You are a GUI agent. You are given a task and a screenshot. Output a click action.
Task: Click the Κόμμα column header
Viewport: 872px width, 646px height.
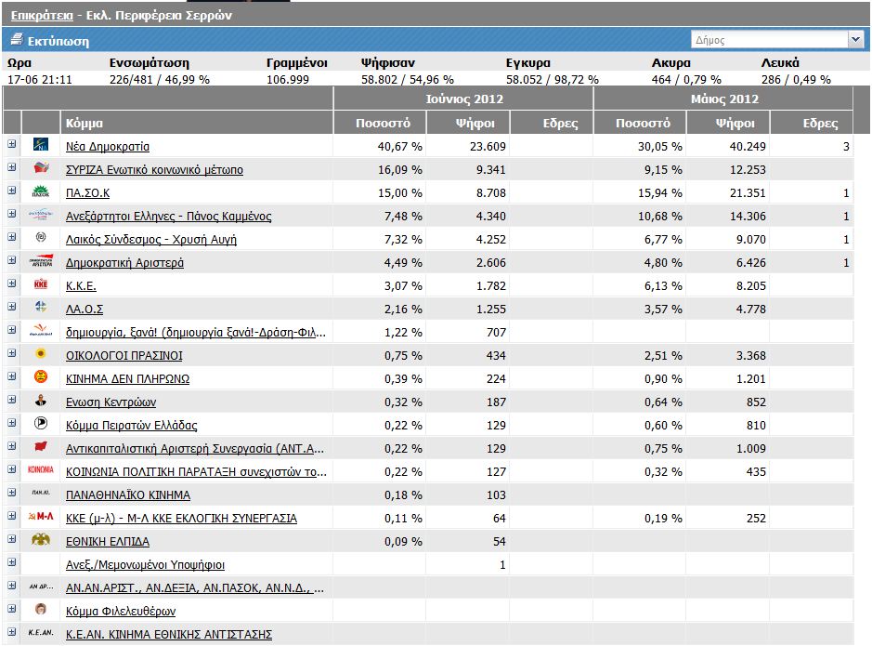(85, 123)
